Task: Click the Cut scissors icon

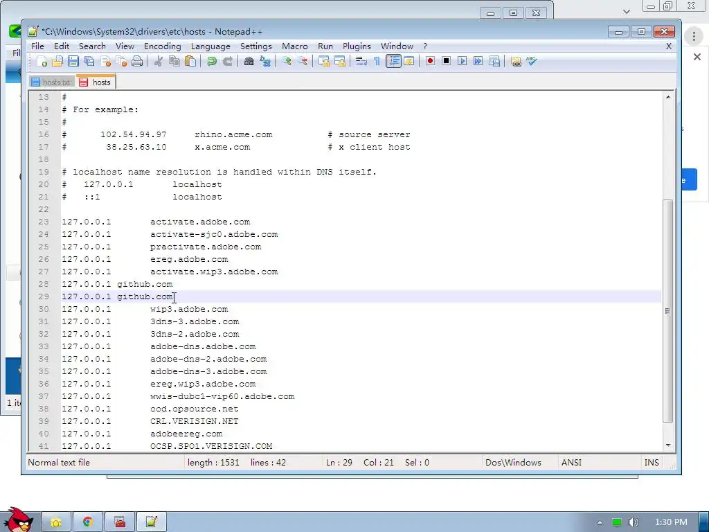Action: tap(158, 61)
